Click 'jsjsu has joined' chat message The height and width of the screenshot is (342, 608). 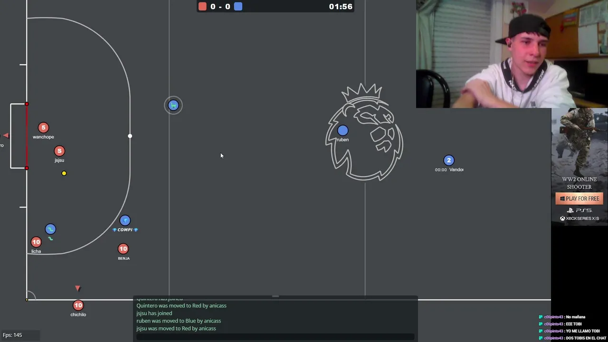(x=154, y=313)
